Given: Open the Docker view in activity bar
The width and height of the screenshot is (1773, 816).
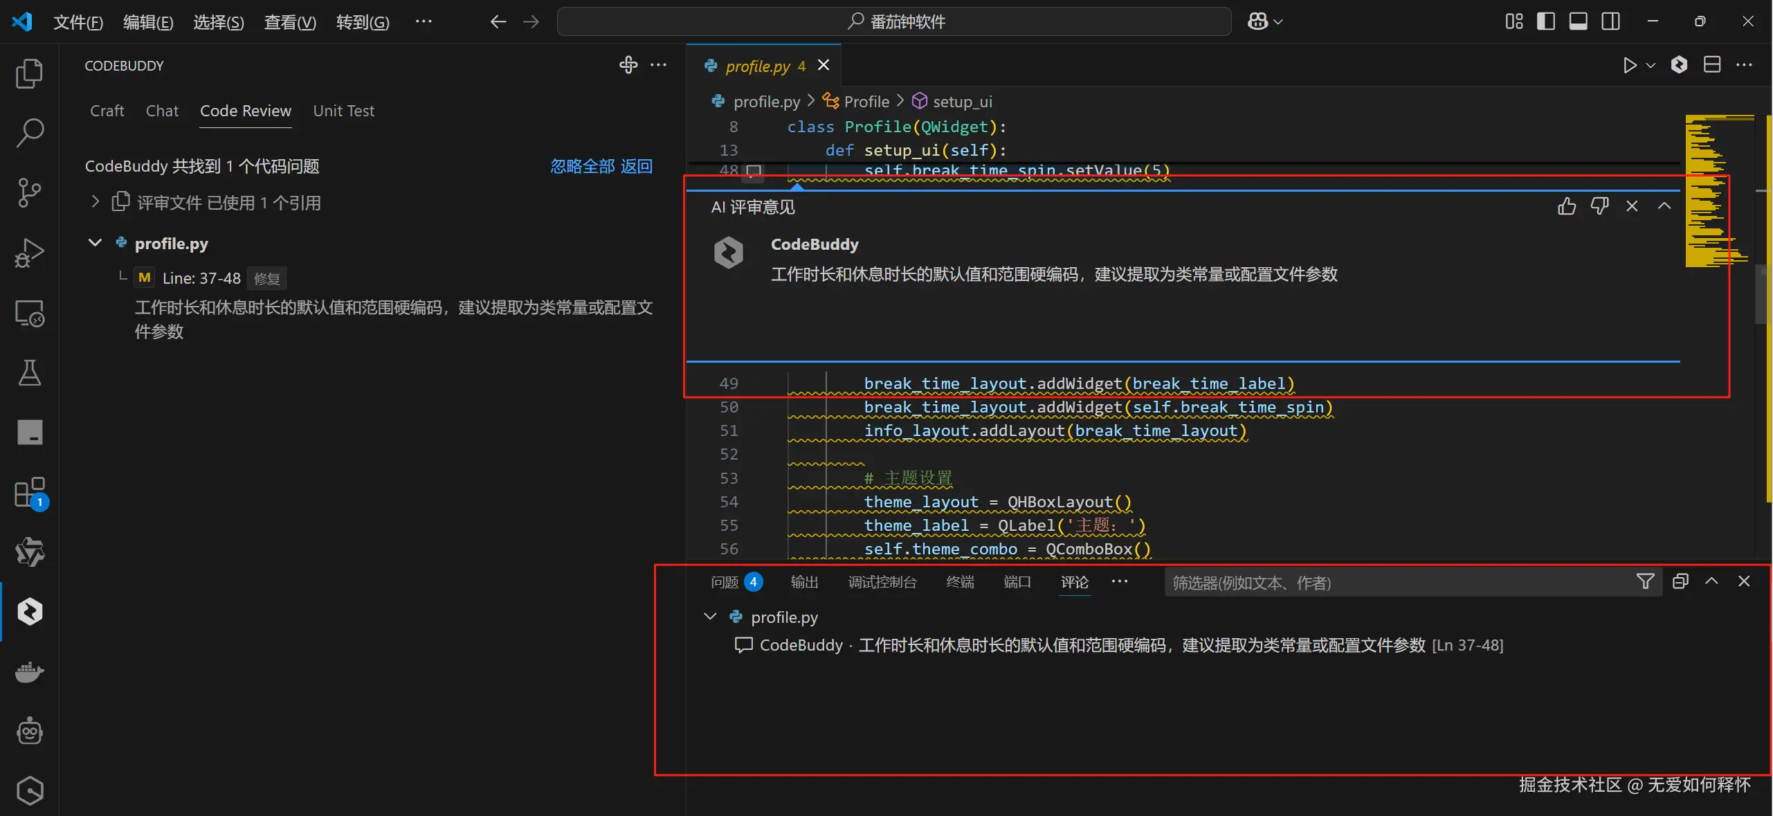Looking at the screenshot, I should [29, 672].
